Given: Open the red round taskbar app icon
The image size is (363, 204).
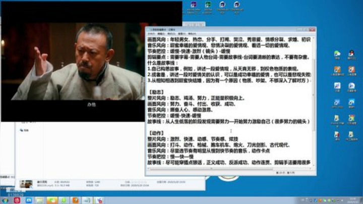Looking at the screenshot, I should [x=17, y=200].
